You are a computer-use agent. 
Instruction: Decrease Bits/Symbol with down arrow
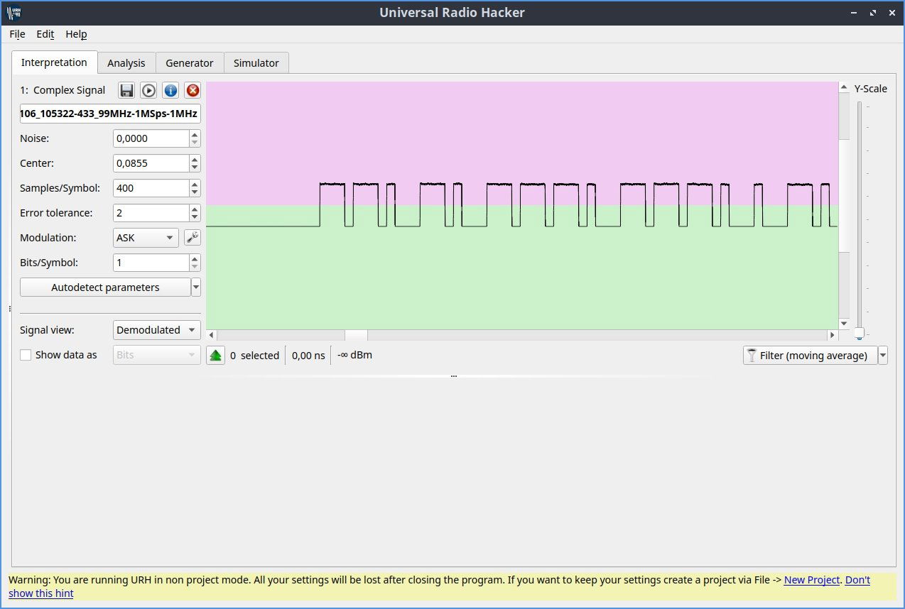195,267
